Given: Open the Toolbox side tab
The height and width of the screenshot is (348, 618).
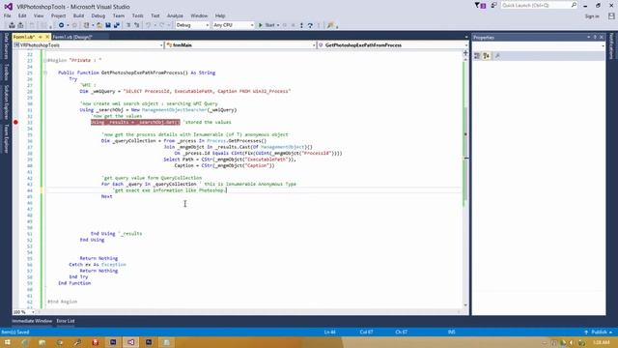Looking at the screenshot, I should pyautogui.click(x=7, y=72).
